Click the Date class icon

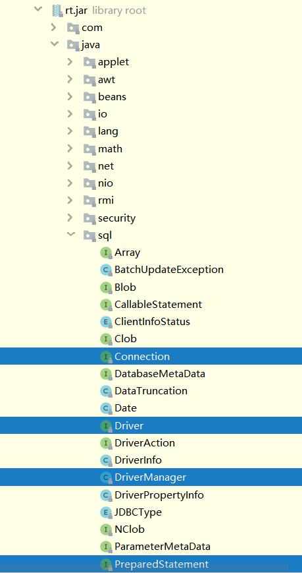tap(105, 408)
